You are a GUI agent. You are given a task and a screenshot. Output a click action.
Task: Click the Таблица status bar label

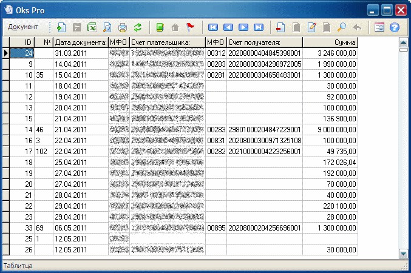(18, 266)
